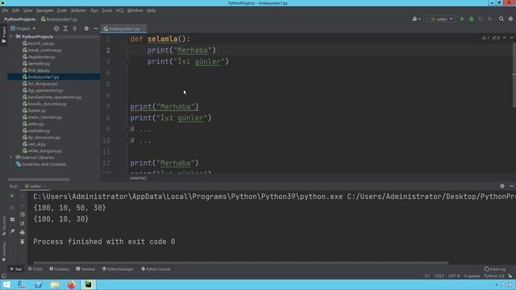Select the fonksiyonlar1.py editor tab
516x290 pixels.
(x=124, y=29)
